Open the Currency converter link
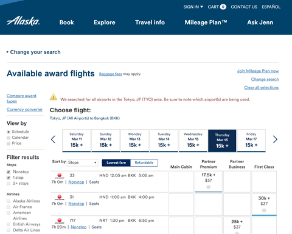Screen dimensions: 292x234 (24, 109)
